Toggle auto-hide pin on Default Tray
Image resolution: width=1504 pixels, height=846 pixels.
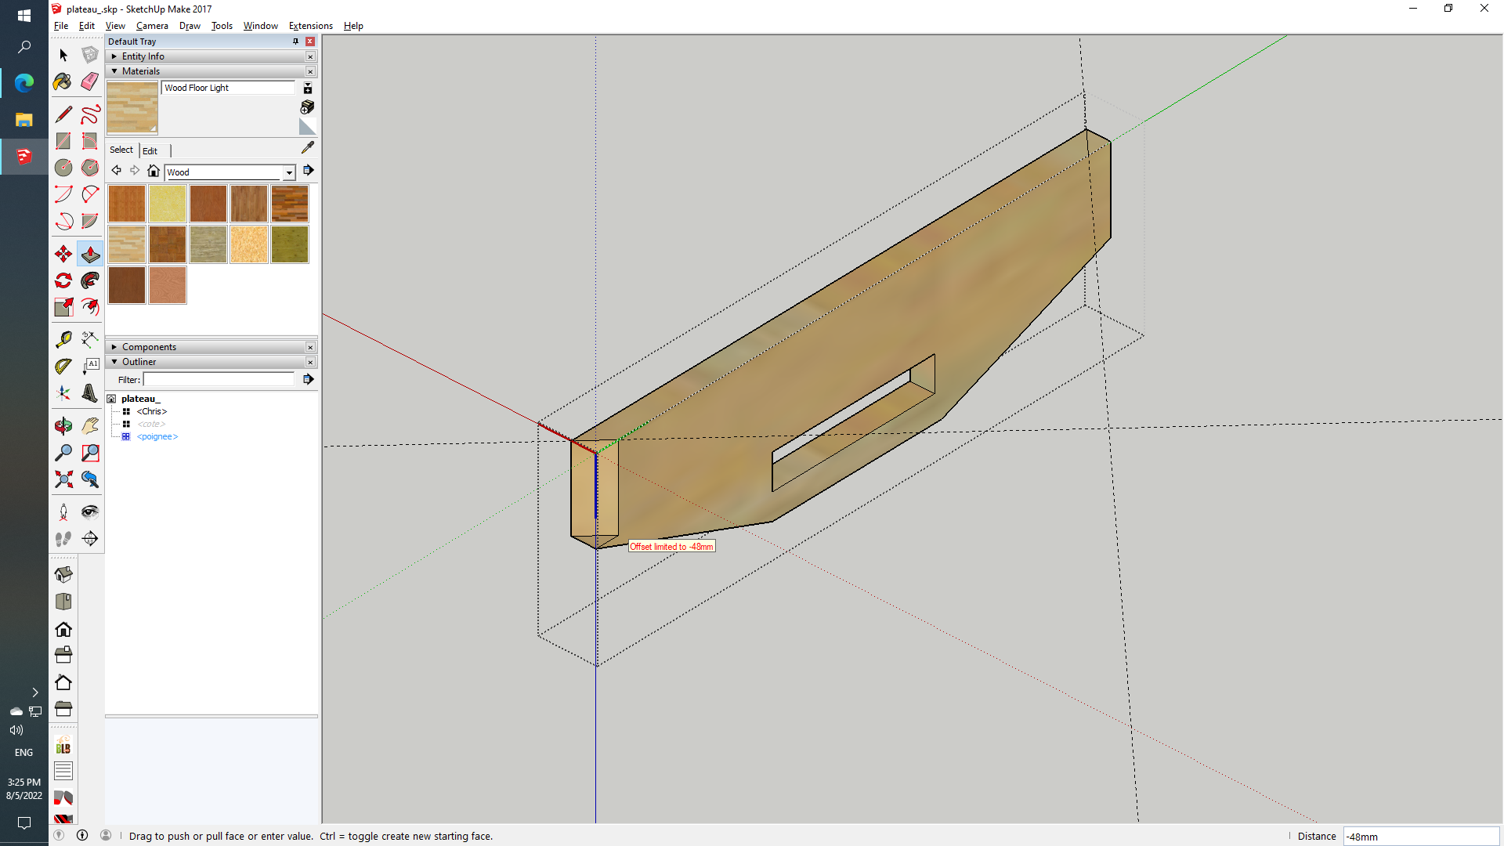295,42
